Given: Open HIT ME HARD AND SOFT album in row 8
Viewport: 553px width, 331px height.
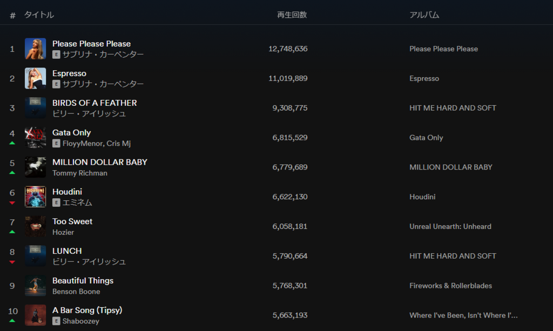Looking at the screenshot, I should pyautogui.click(x=453, y=256).
